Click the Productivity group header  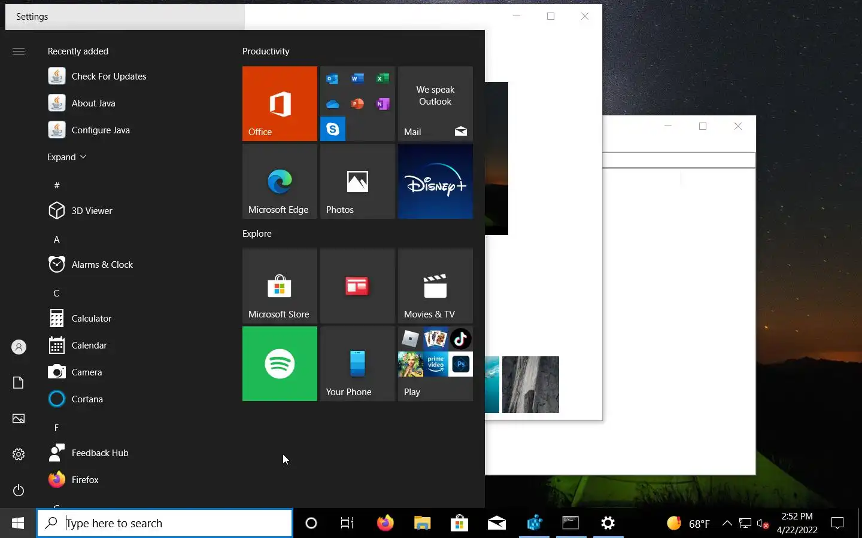click(x=266, y=51)
